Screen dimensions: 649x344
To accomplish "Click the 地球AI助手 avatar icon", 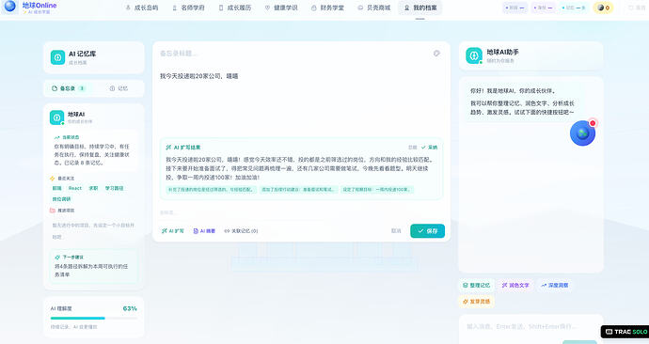I will 474,55.
